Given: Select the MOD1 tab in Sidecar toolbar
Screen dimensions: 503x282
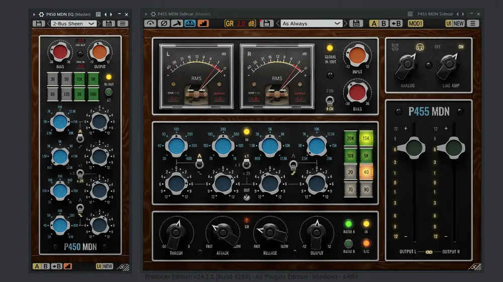Looking at the screenshot, I should (415, 24).
